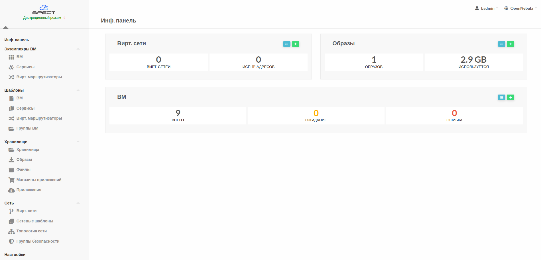The image size is (541, 260).
Task: Click the ВСЕГО total VM count tile
Action: (x=178, y=116)
